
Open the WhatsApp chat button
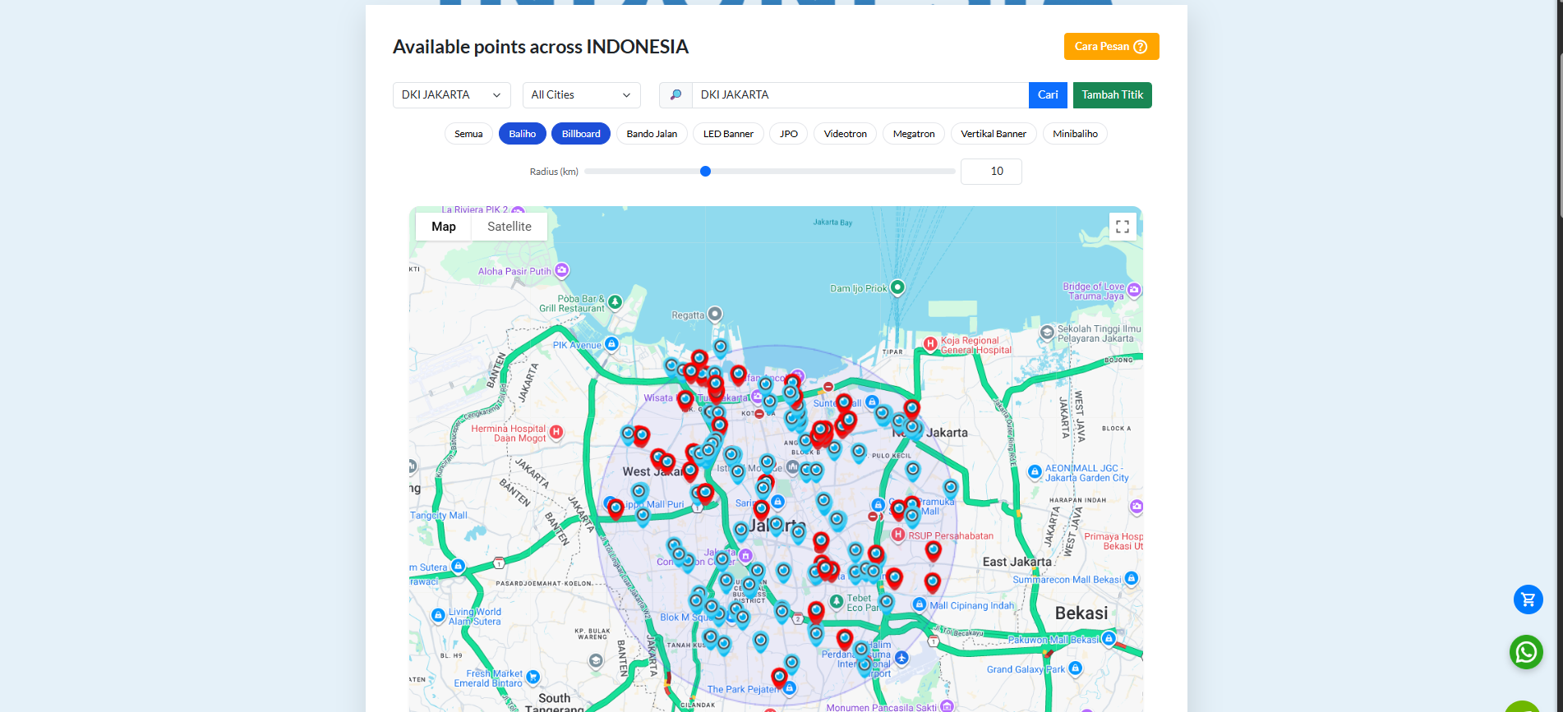pyautogui.click(x=1526, y=652)
